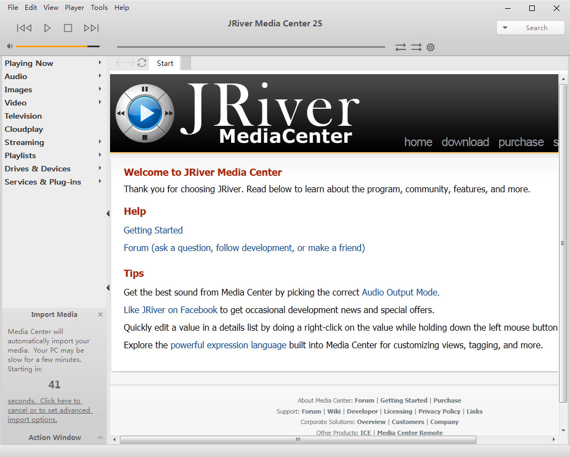Image resolution: width=570 pixels, height=457 pixels.
Task: Click in the Search input field
Action: tap(536, 28)
